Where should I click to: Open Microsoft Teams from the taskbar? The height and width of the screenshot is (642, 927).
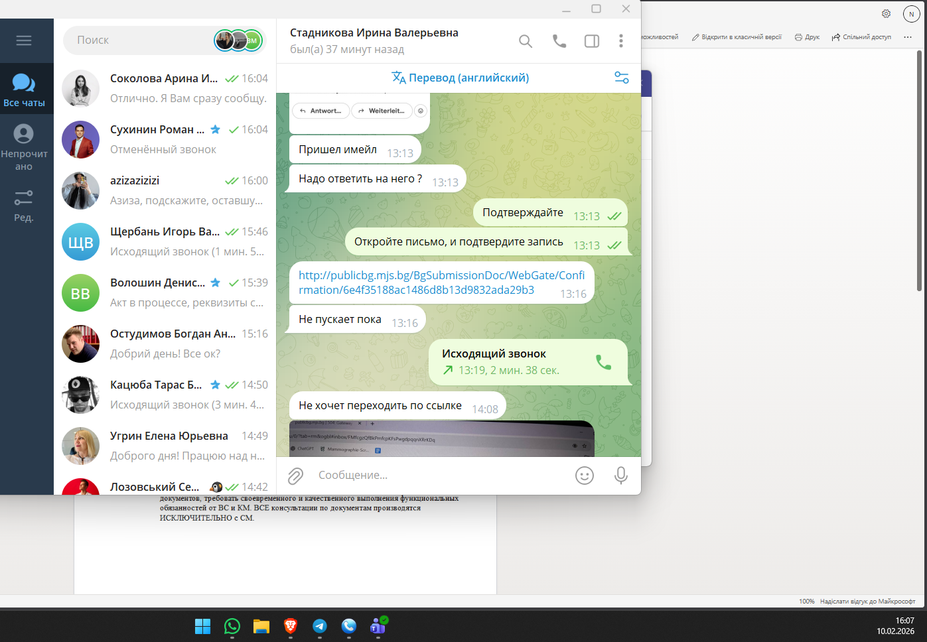point(378,626)
